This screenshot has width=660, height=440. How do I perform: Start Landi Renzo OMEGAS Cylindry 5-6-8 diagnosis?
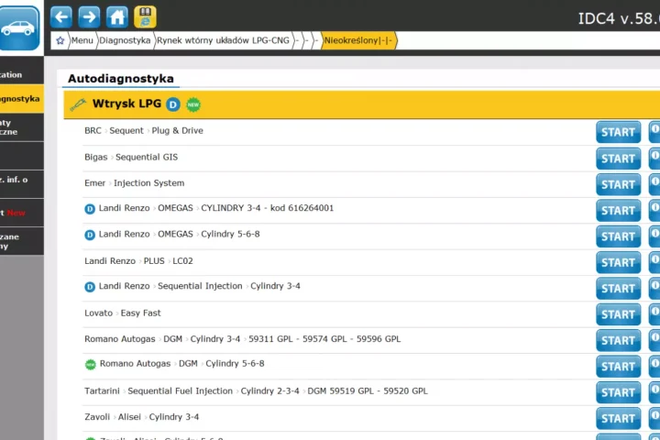tap(619, 236)
